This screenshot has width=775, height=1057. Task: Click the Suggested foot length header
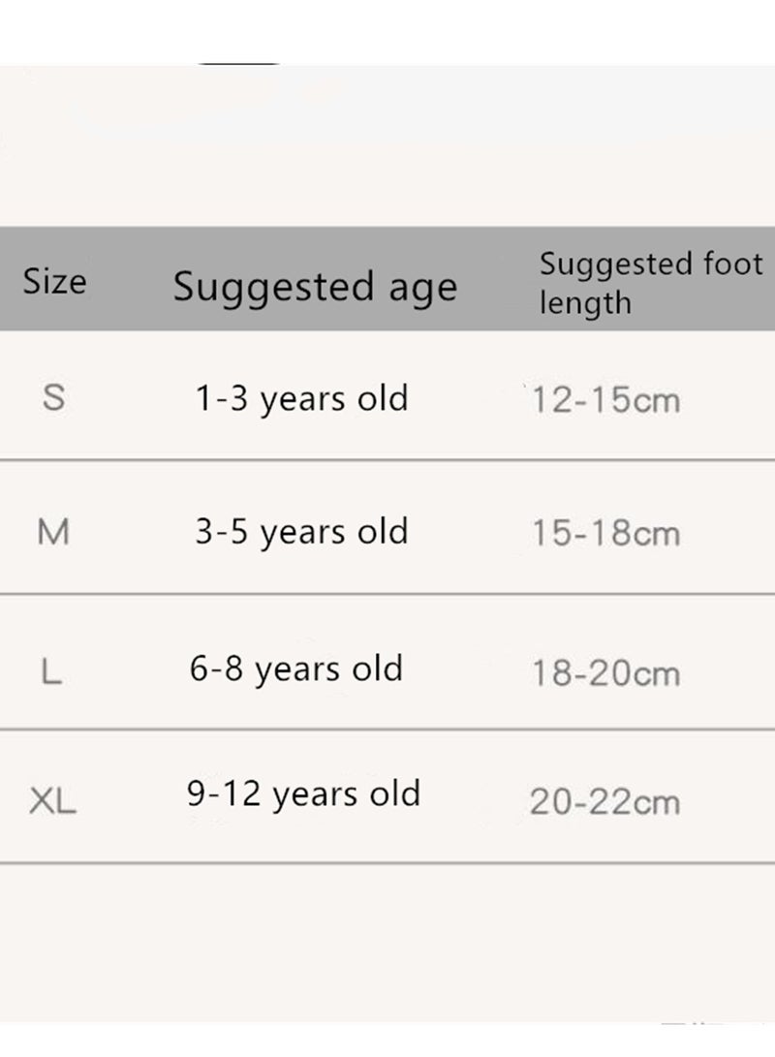(x=651, y=283)
